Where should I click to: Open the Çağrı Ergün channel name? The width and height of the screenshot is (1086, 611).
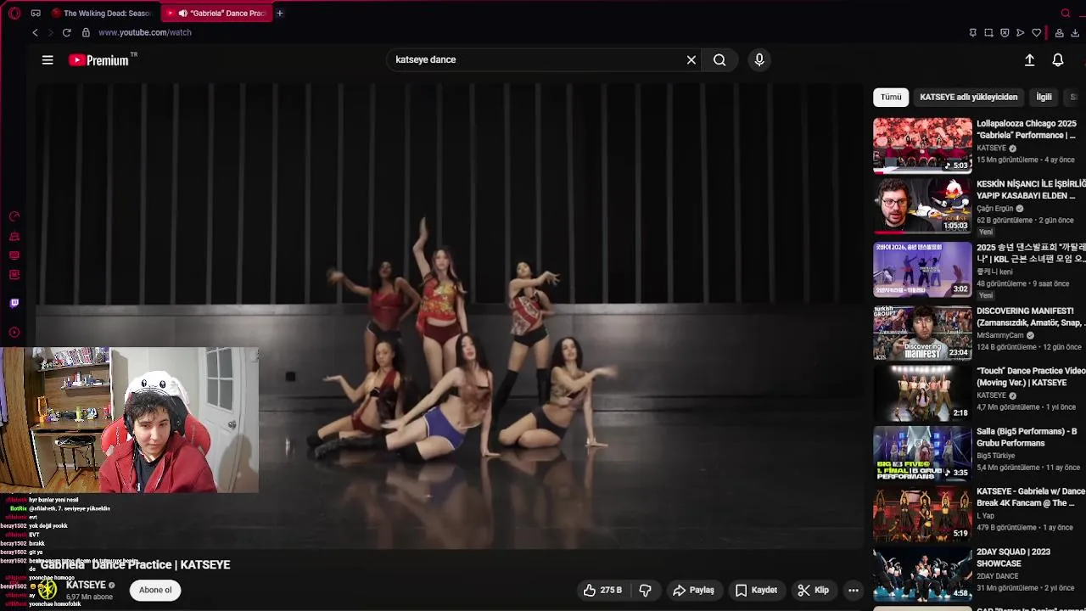coord(995,209)
